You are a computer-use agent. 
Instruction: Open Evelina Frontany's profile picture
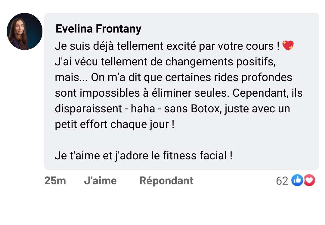pyautogui.click(x=25, y=31)
